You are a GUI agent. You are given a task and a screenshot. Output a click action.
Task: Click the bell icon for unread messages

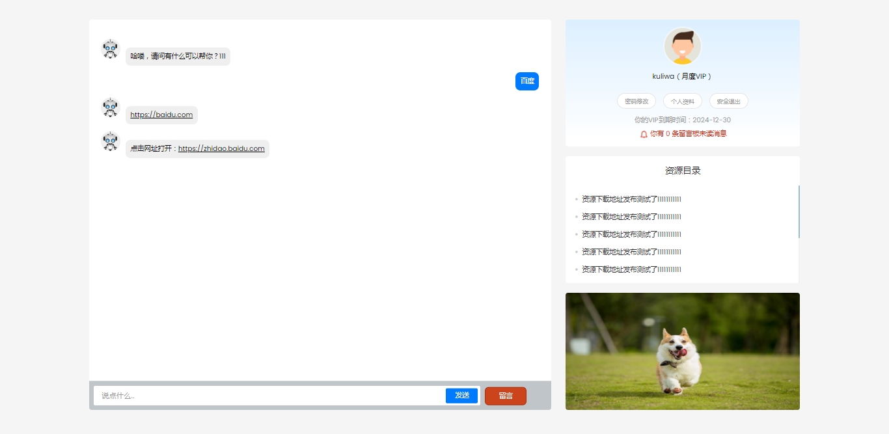coord(644,134)
